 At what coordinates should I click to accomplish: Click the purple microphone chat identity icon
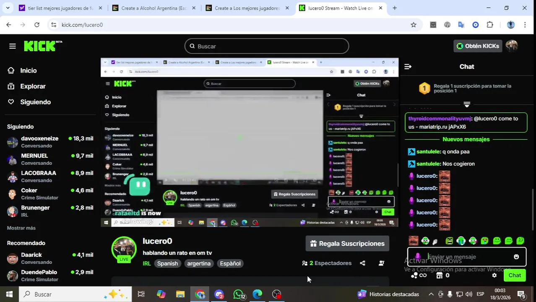[x=418, y=257]
